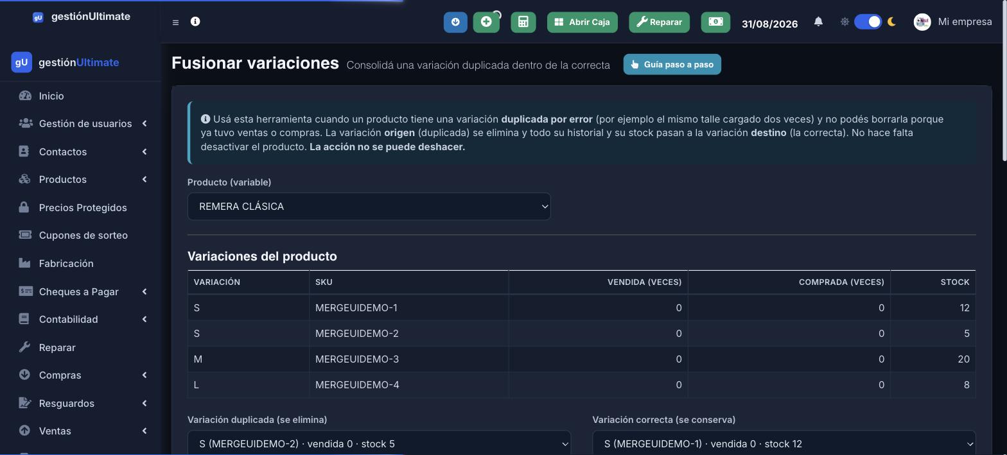The height and width of the screenshot is (455, 1007).
Task: Click the gestiónUltimate brand link at top
Action: point(82,17)
